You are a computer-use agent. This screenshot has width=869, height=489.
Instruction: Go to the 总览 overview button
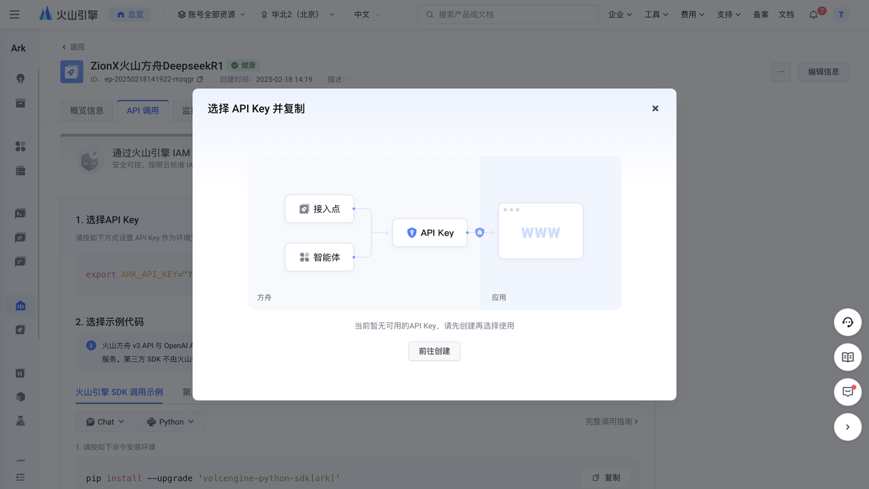[130, 14]
